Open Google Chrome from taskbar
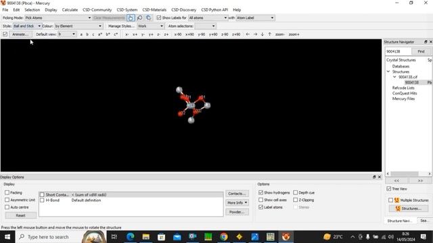The width and height of the screenshot is (433, 243). pos(224,237)
